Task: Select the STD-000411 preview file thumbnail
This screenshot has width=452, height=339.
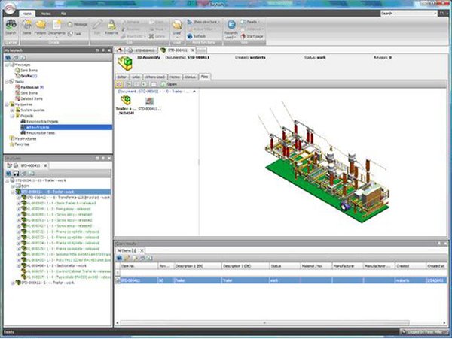Action: click(150, 104)
